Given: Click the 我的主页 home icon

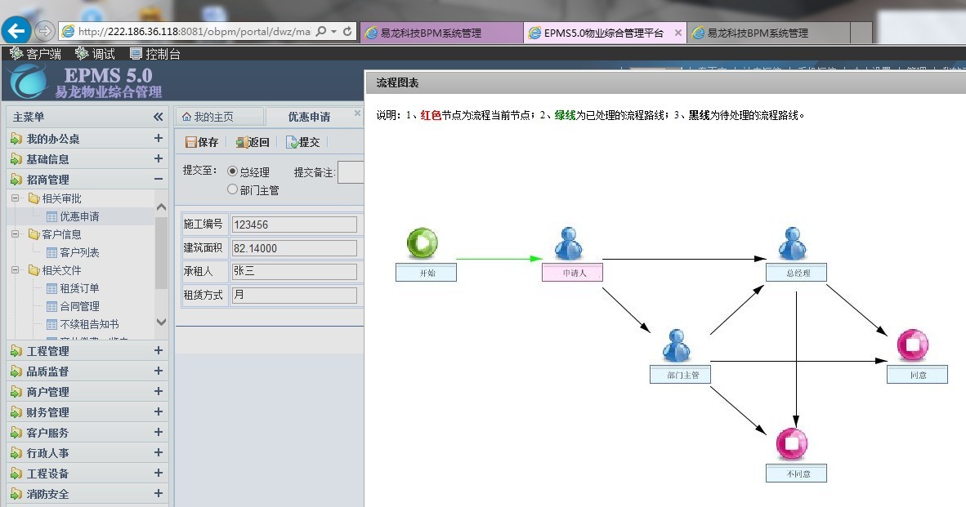Looking at the screenshot, I should [186, 116].
